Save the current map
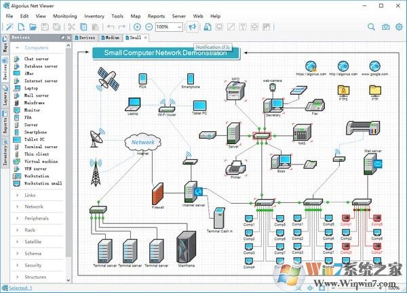The image size is (407, 293). pyautogui.click(x=45, y=27)
